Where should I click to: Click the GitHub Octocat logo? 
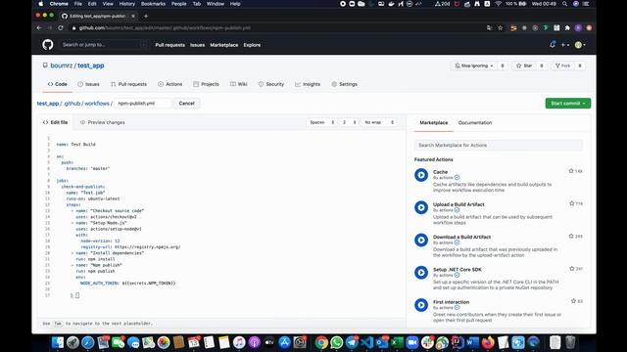point(48,45)
